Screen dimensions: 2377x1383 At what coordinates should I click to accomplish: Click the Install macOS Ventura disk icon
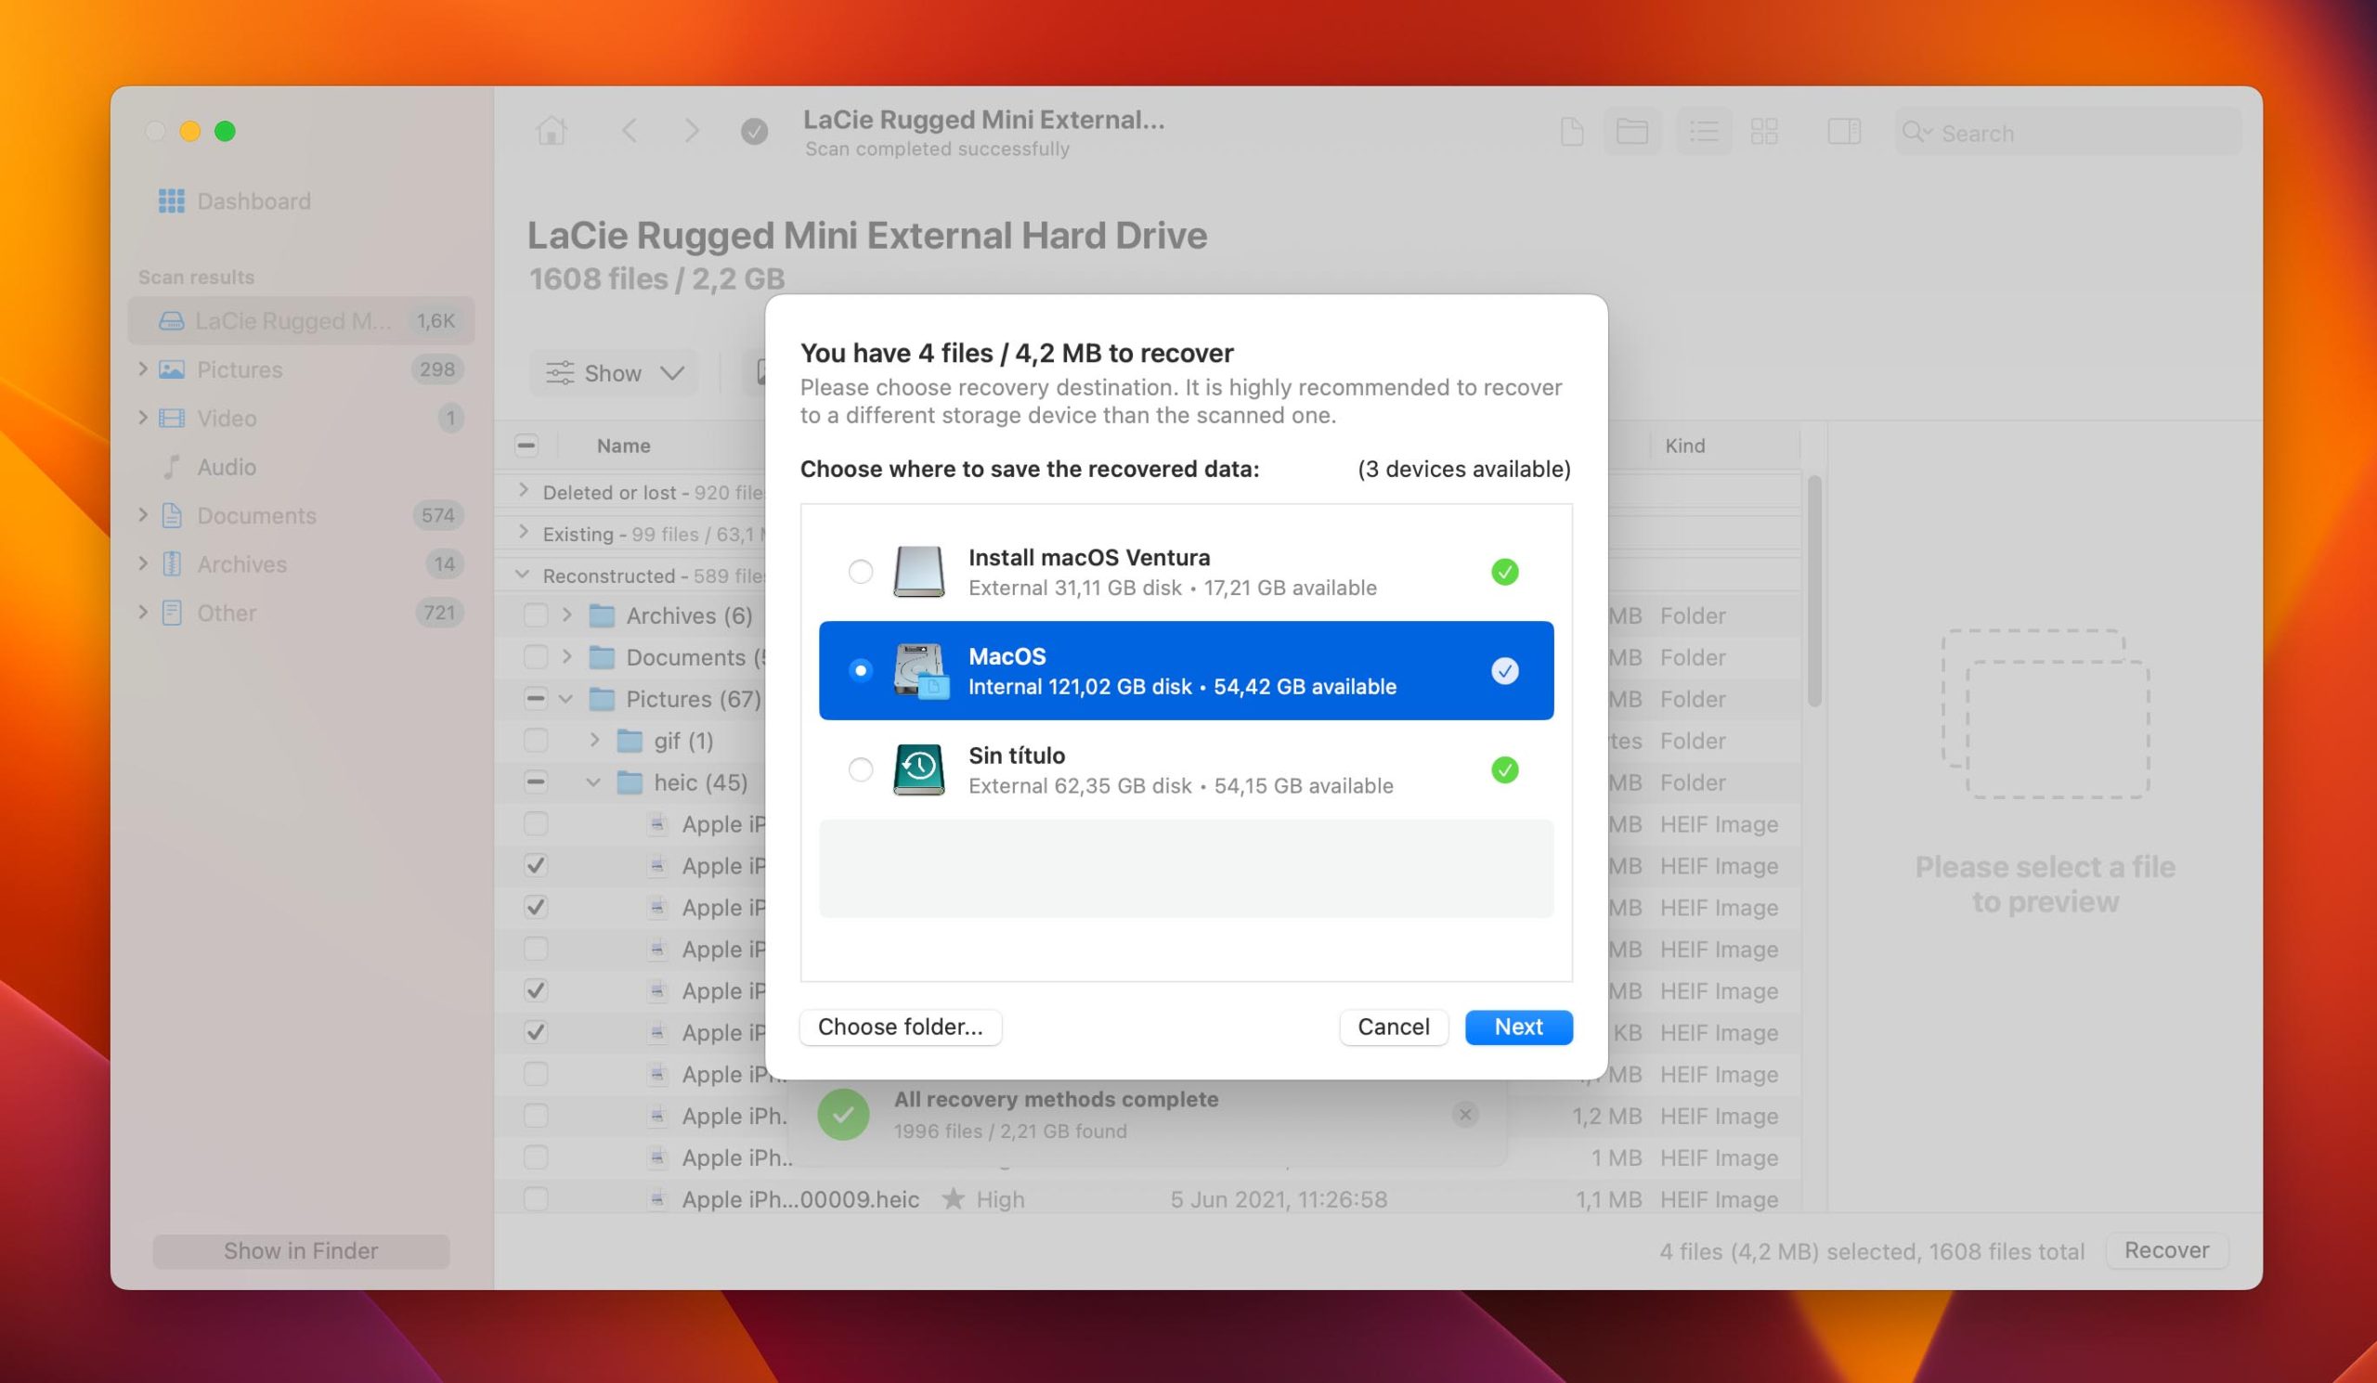pyautogui.click(x=918, y=572)
